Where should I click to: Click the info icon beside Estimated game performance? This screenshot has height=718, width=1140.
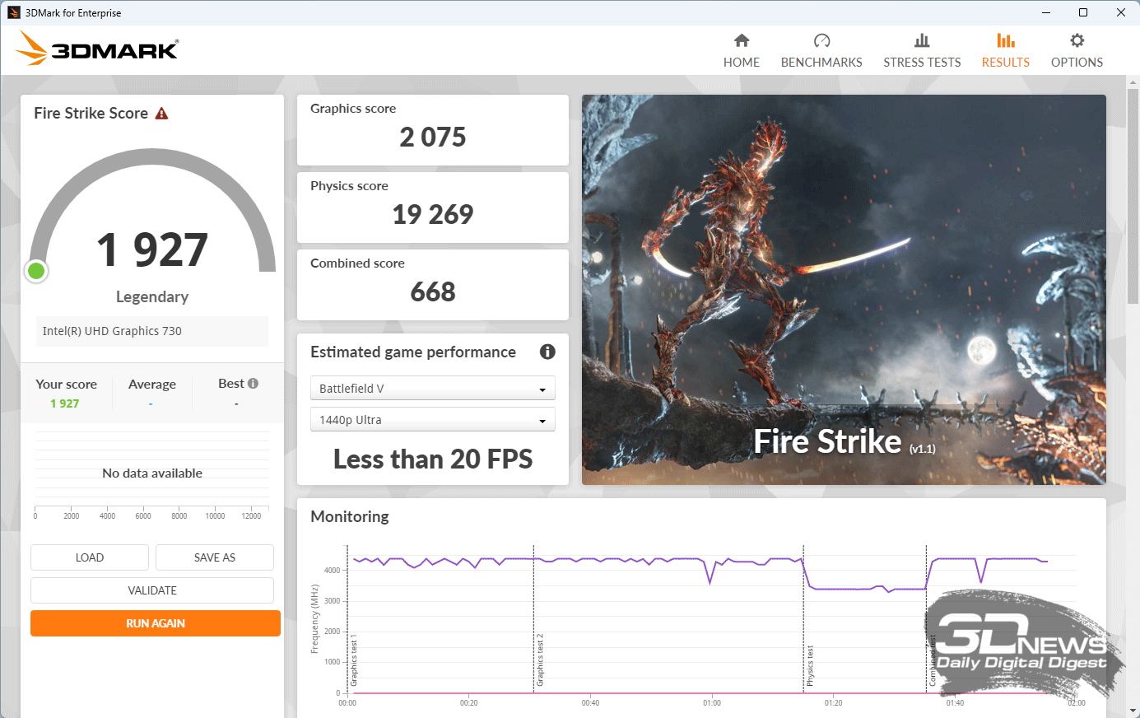point(547,352)
